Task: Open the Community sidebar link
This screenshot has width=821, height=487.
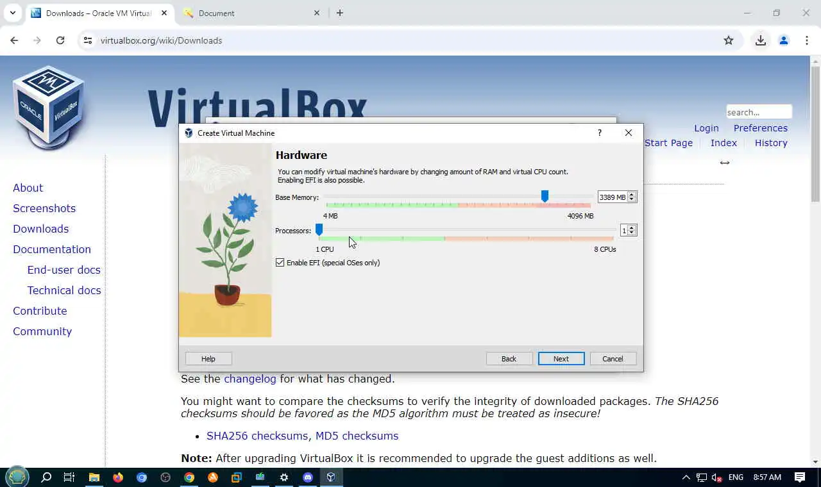Action: (x=42, y=331)
